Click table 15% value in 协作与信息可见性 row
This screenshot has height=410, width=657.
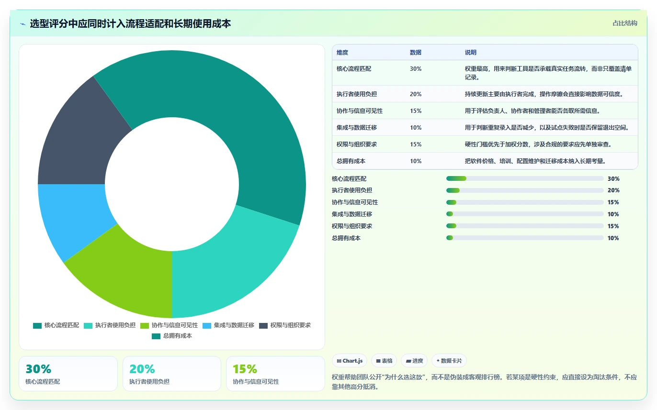416,111
